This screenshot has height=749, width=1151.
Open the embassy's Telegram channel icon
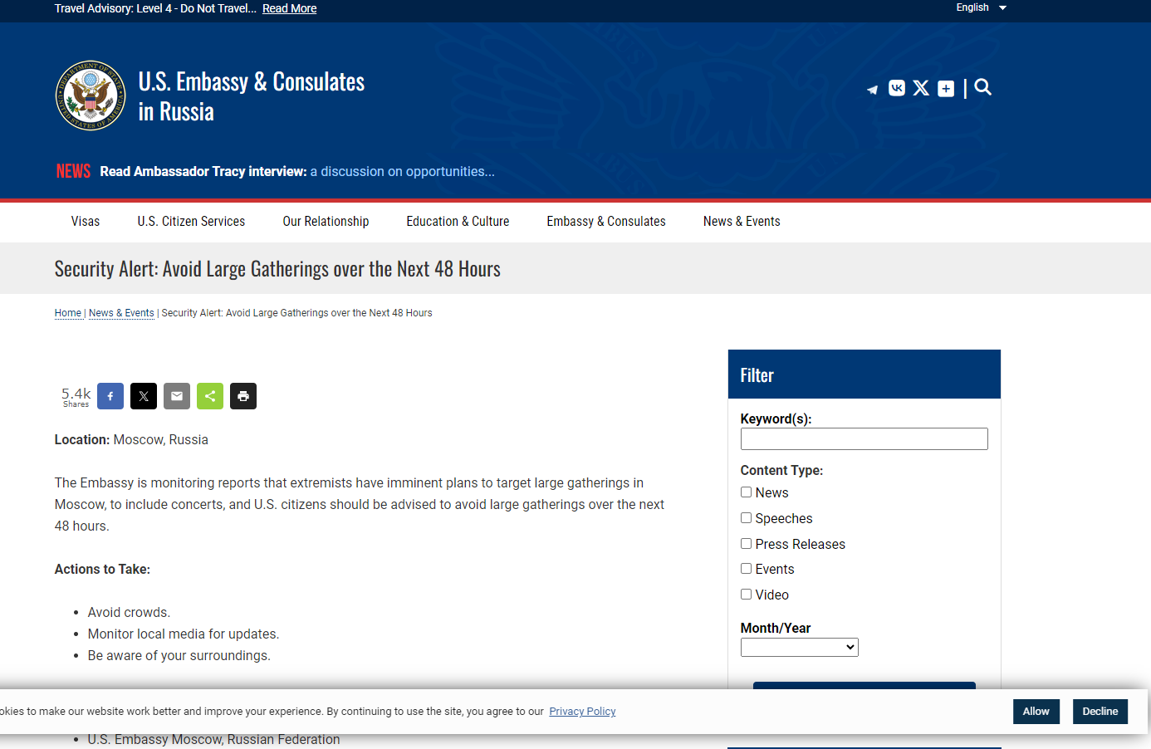(x=872, y=89)
